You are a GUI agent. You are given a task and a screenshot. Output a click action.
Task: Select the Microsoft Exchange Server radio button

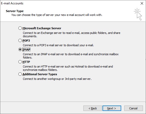tap(20, 28)
